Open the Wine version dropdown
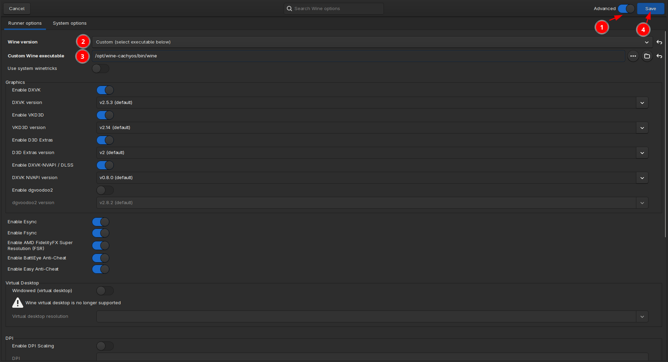 [x=647, y=42]
